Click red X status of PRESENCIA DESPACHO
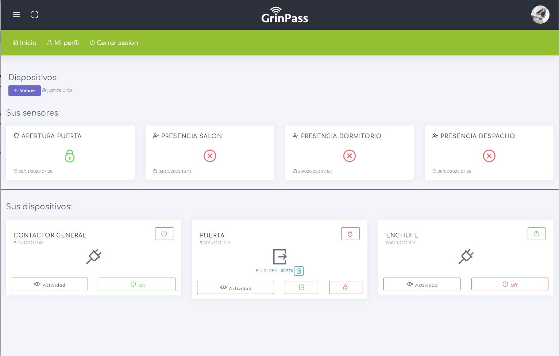 [489, 156]
